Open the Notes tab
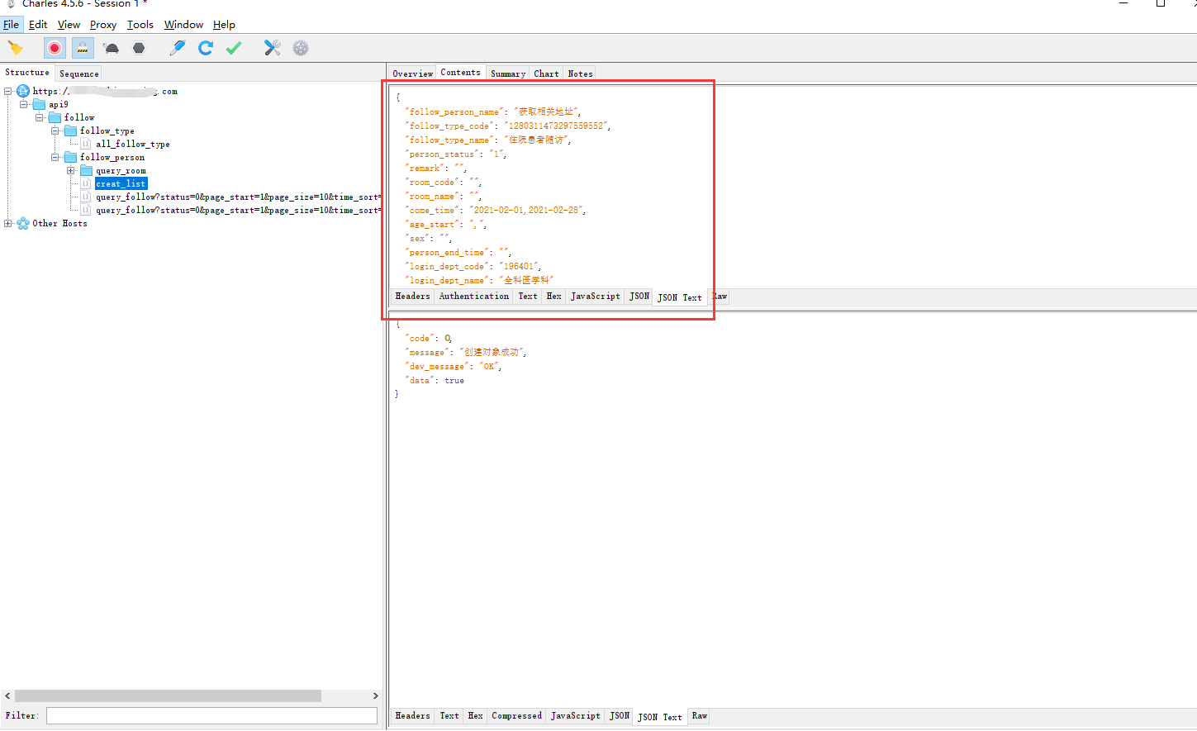The height and width of the screenshot is (731, 1197). click(x=580, y=74)
